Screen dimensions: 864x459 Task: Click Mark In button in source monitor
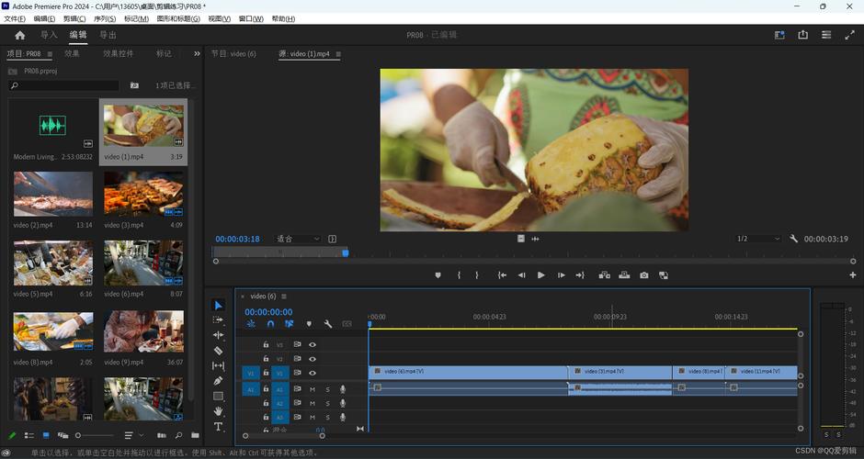[x=459, y=275]
